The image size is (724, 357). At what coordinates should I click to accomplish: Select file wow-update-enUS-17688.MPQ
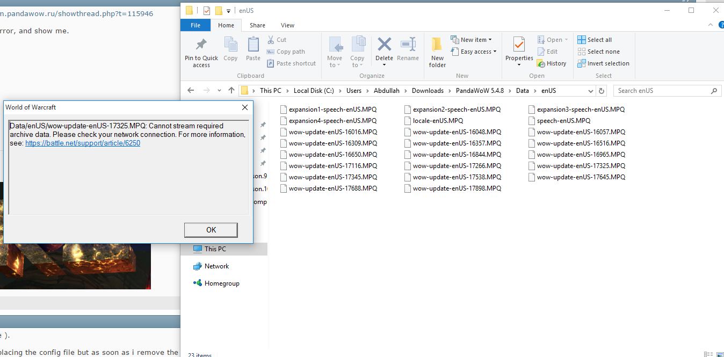328,188
